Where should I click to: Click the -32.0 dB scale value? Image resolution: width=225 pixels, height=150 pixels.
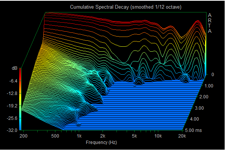coord(12,130)
